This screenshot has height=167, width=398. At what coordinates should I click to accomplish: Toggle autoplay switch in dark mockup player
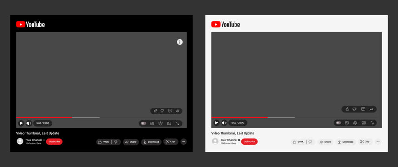(144, 123)
